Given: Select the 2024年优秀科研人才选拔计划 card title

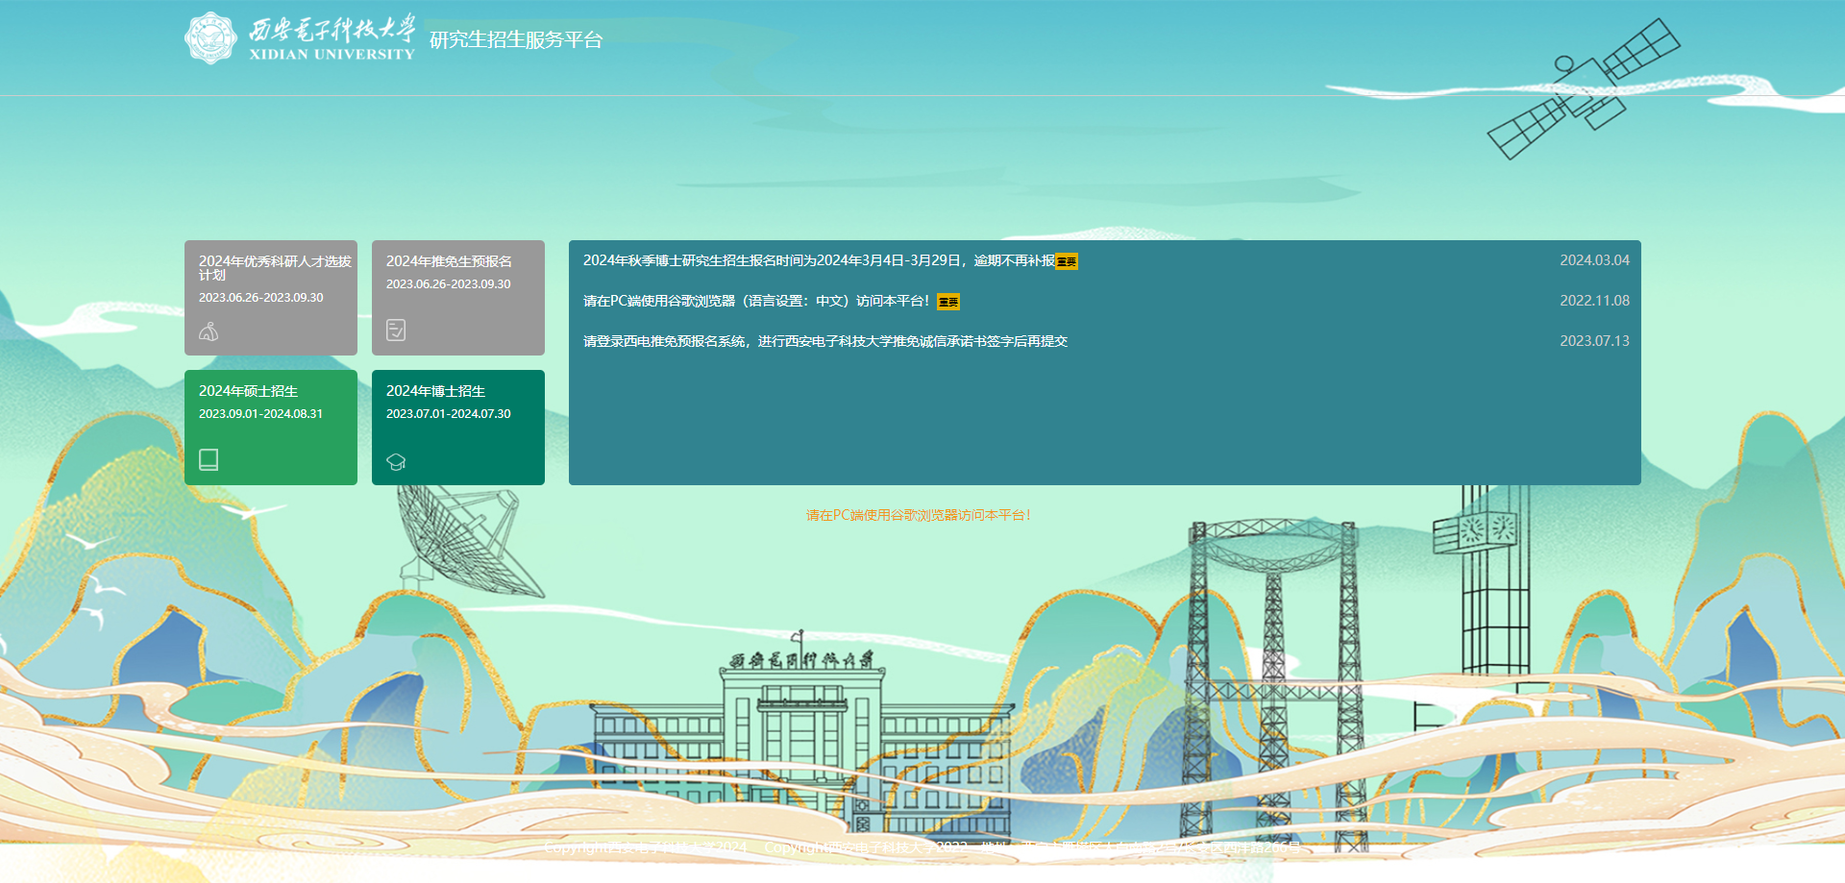Looking at the screenshot, I should [x=275, y=267].
